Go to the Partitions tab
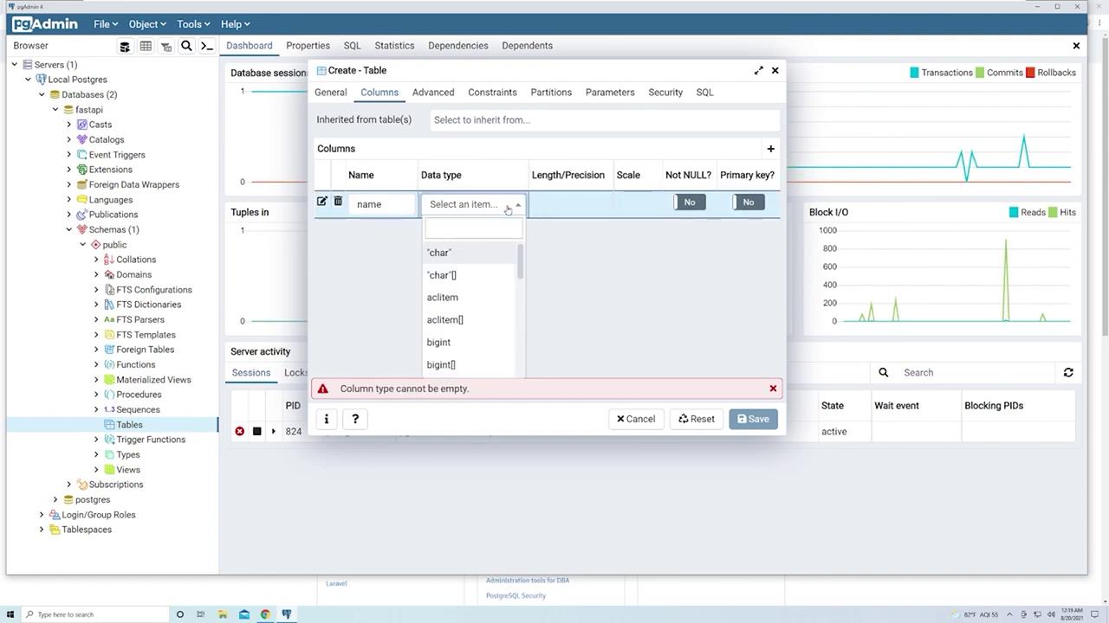1109x623 pixels. tap(551, 93)
